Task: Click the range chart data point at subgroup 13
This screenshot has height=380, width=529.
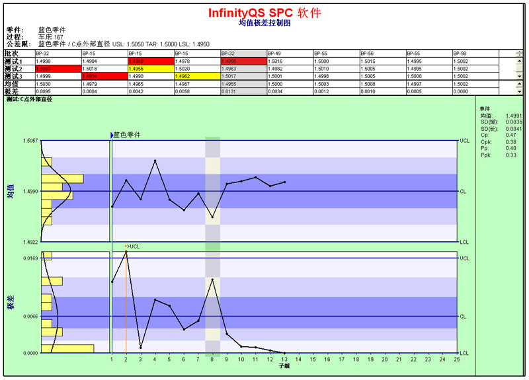Action: pyautogui.click(x=284, y=353)
